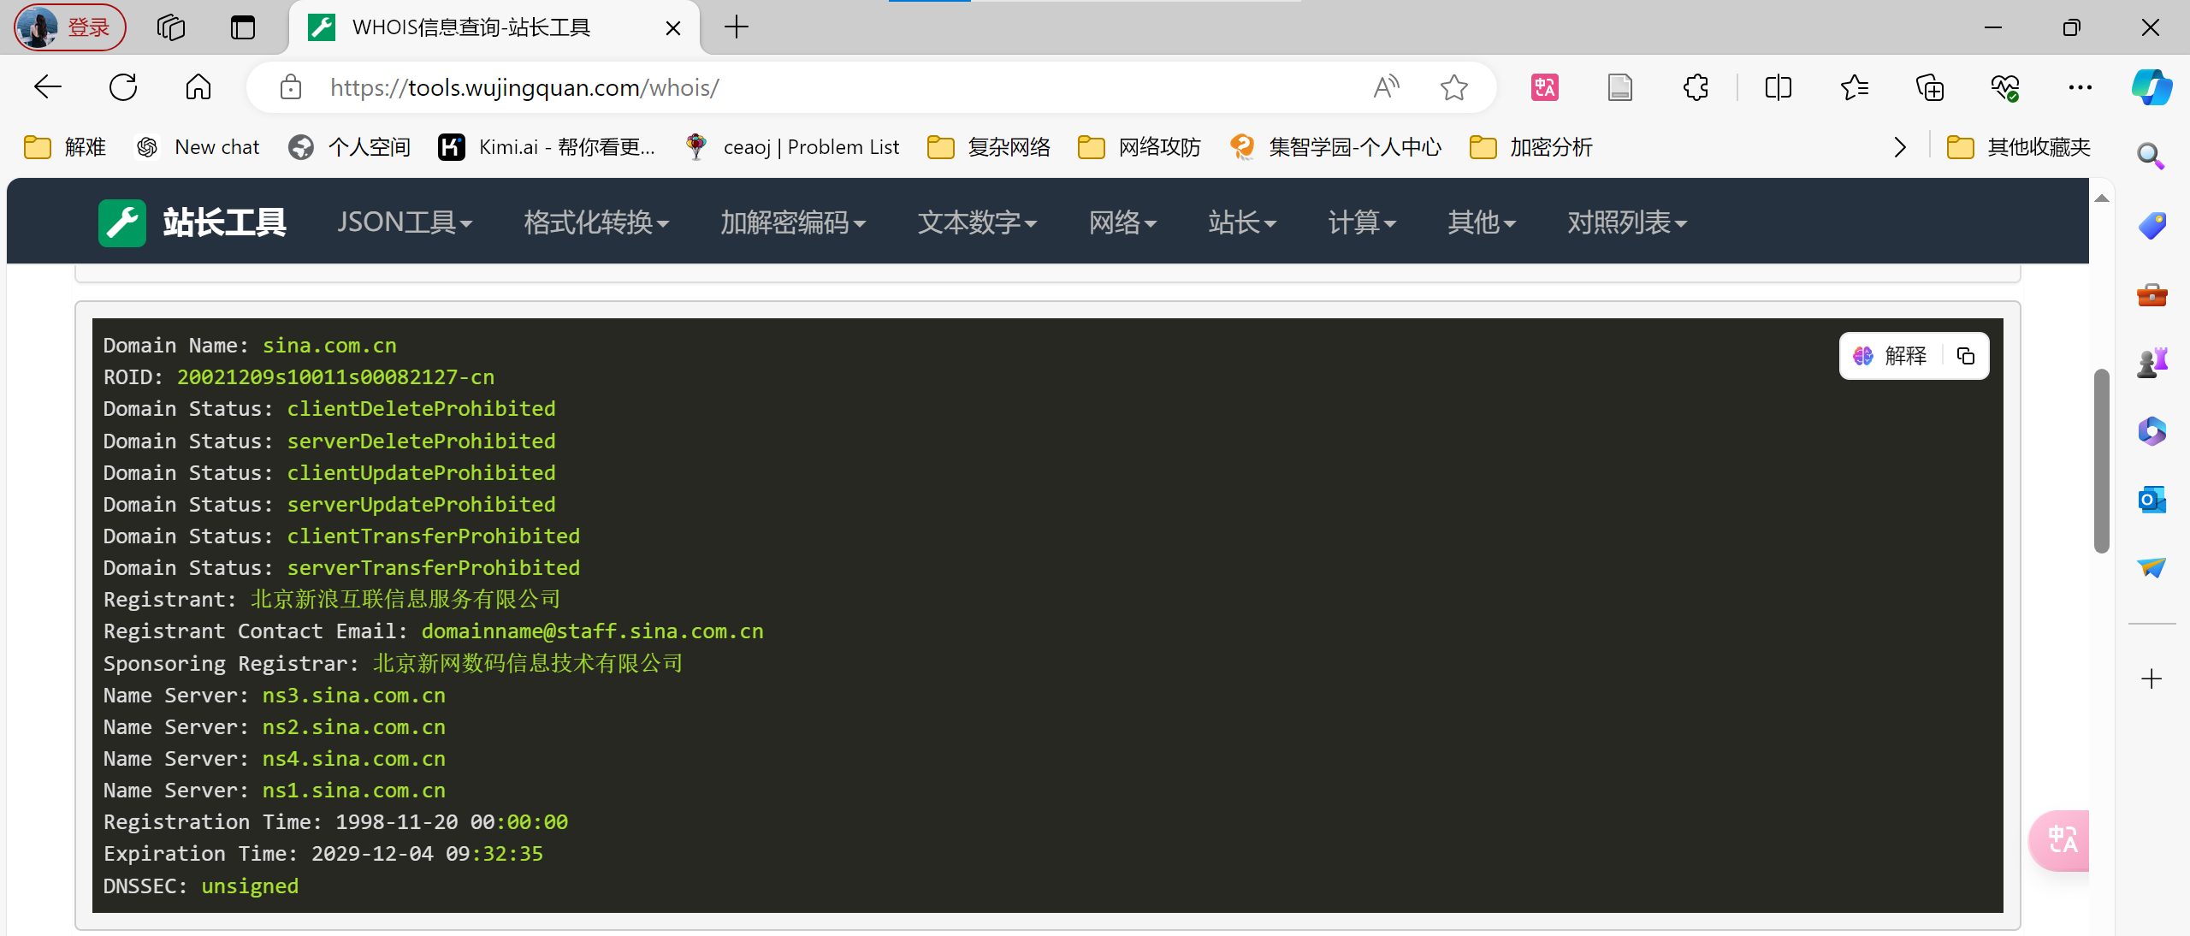
Task: Open the Kimi.ai bookmark
Action: point(547,147)
